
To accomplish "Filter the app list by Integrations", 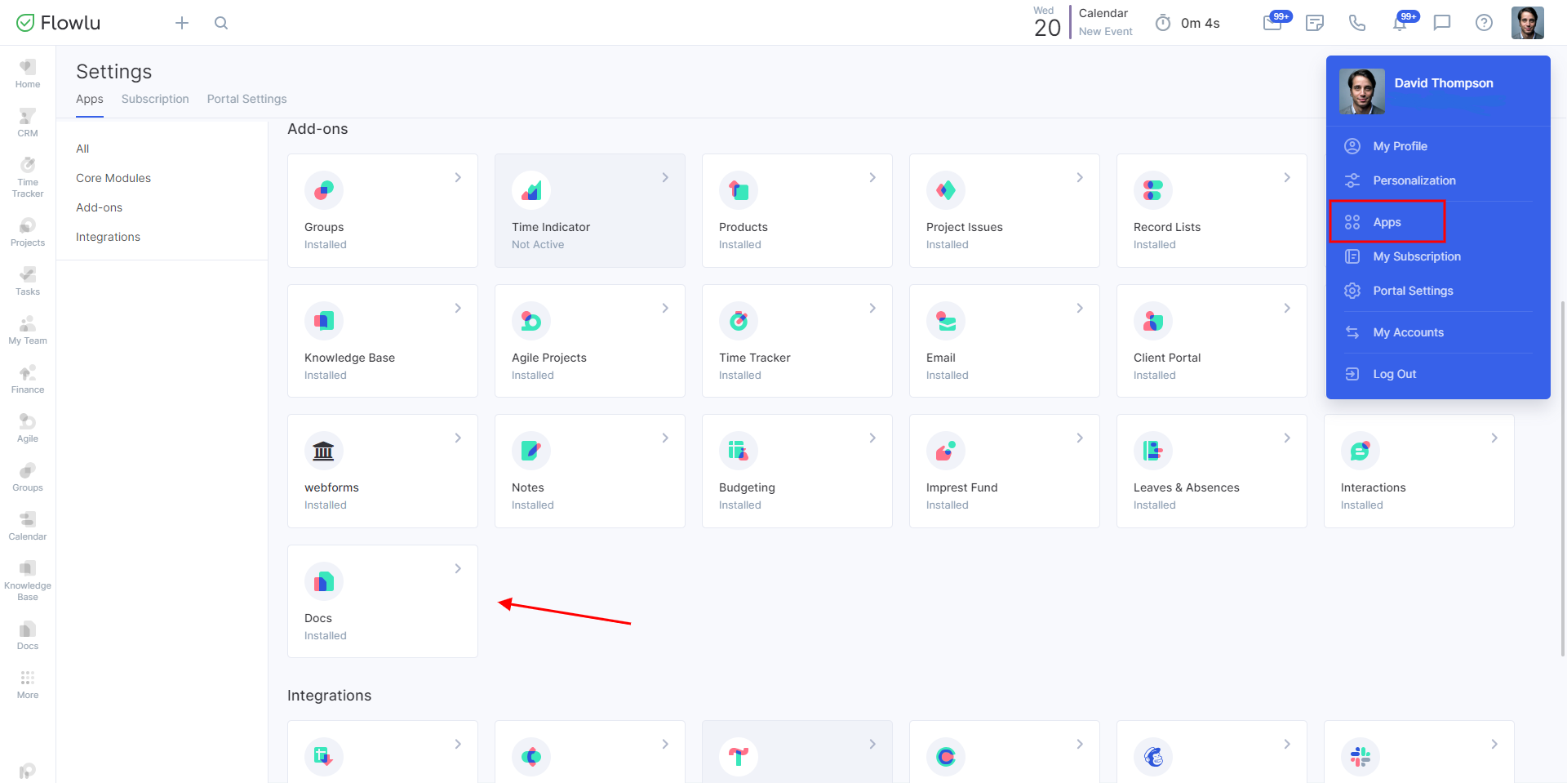I will pos(109,237).
